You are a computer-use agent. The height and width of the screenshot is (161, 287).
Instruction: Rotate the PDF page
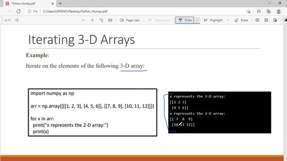coord(101,20)
